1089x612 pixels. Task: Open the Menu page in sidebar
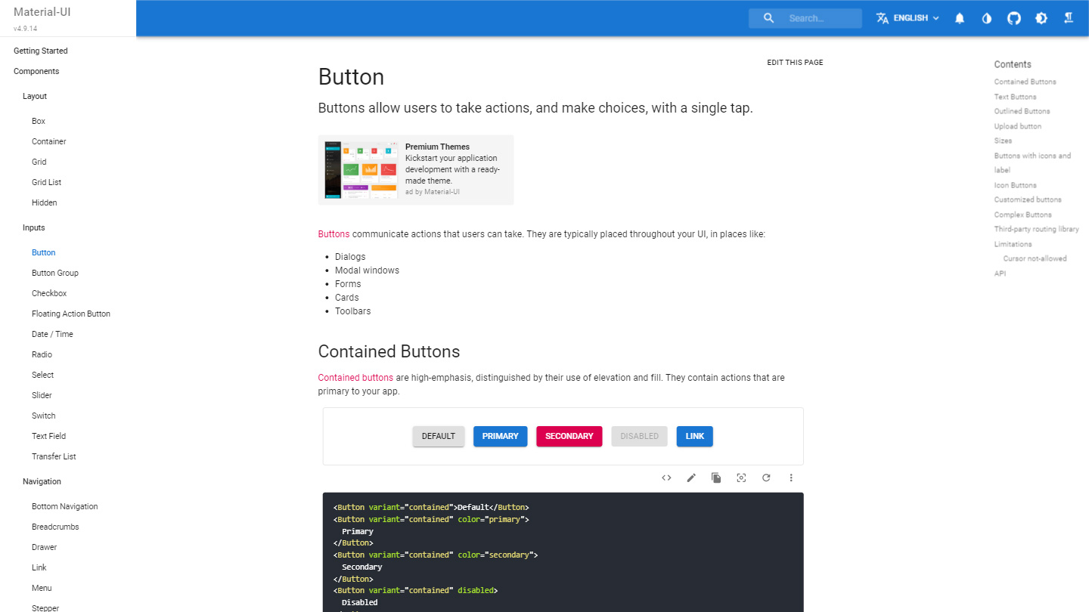click(x=42, y=588)
